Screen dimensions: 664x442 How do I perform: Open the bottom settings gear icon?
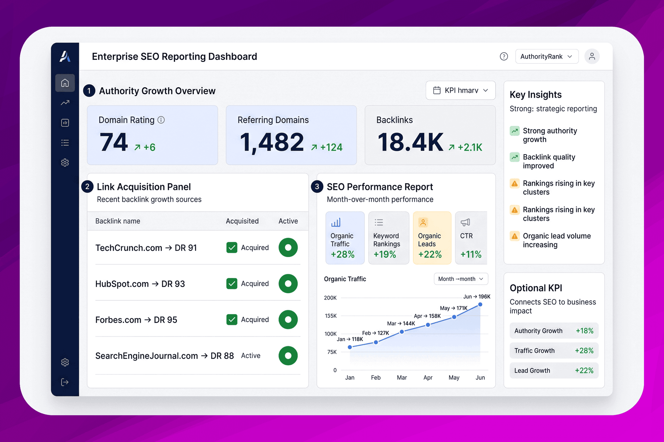[x=65, y=362]
